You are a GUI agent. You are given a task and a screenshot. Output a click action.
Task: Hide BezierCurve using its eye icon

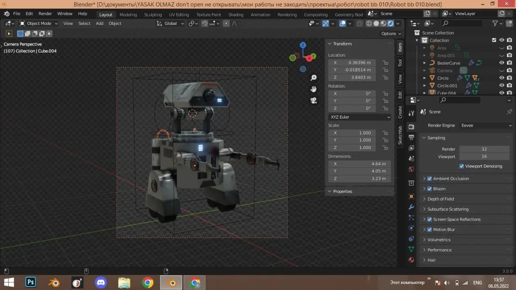coord(501,63)
